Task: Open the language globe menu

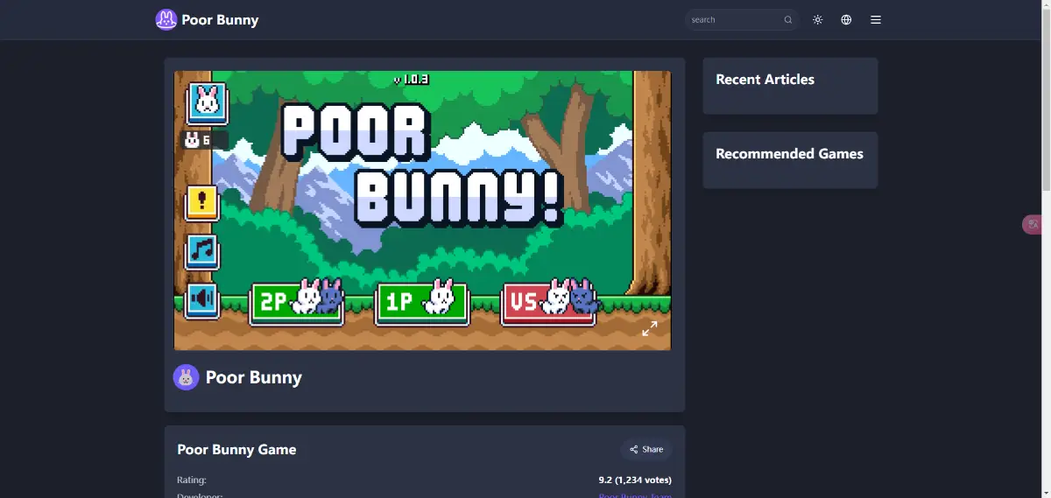Action: (846, 19)
